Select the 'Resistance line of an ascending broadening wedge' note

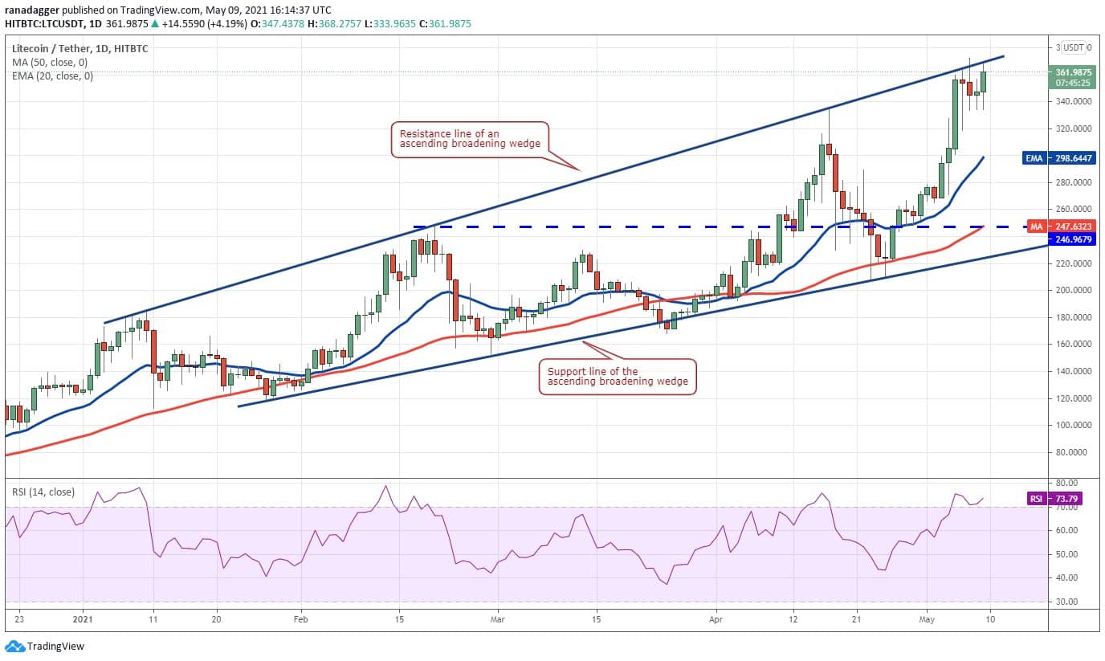(470, 139)
